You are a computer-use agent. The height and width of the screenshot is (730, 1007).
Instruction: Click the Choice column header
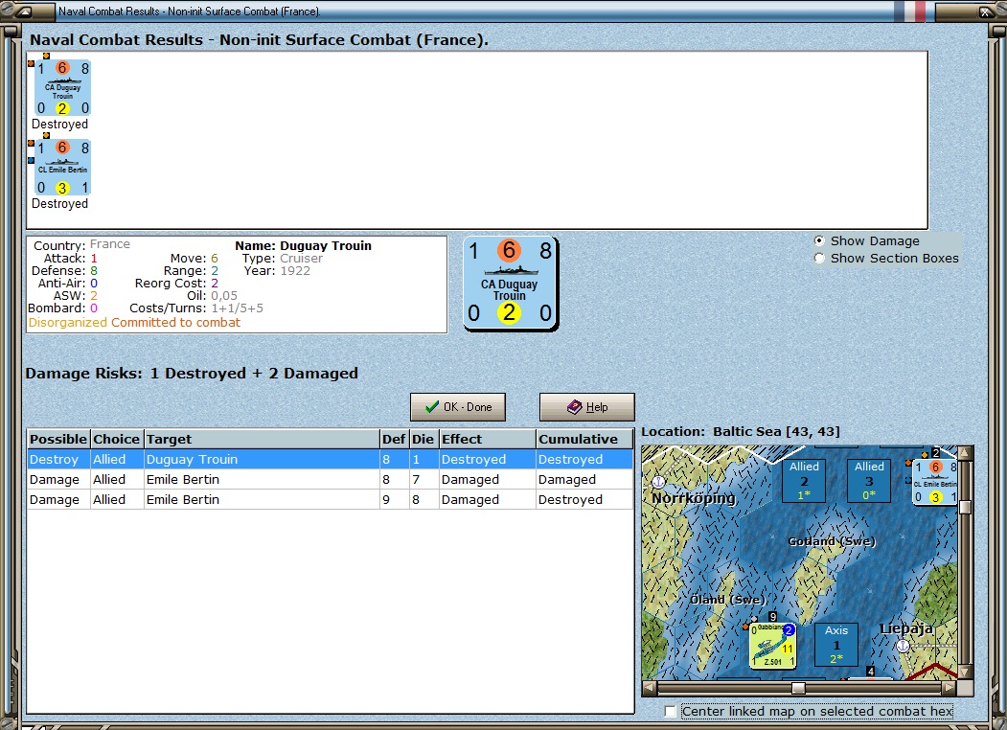pos(117,439)
